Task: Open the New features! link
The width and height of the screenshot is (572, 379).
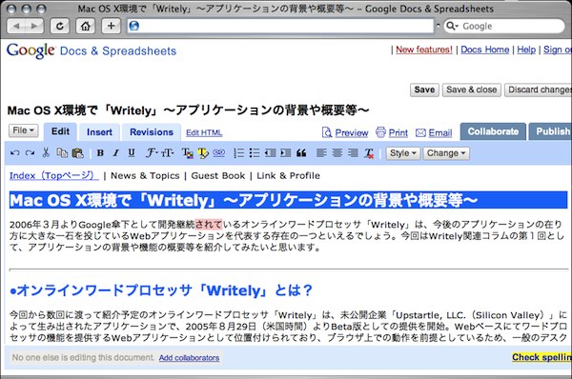Action: tap(424, 50)
